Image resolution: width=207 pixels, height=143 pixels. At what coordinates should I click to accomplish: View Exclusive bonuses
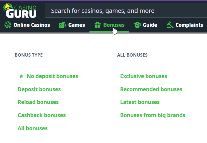144,76
